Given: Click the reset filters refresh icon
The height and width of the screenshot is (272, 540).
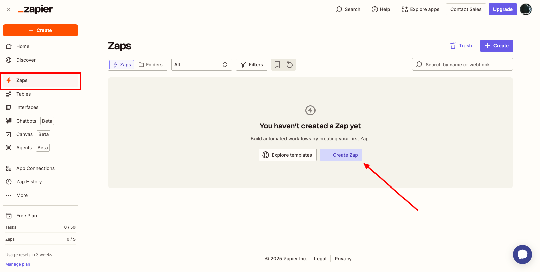Looking at the screenshot, I should click(290, 65).
